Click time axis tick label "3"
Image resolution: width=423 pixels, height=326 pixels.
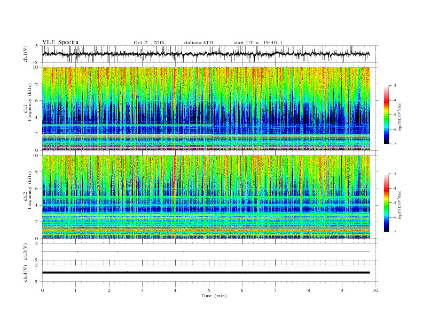click(142, 290)
